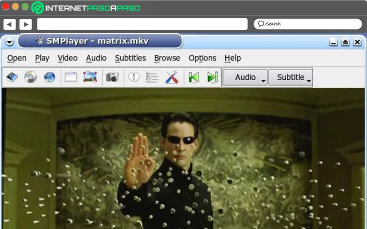This screenshot has height=229, width=367.
Task: Click the Search field in browser
Action: (x=307, y=24)
